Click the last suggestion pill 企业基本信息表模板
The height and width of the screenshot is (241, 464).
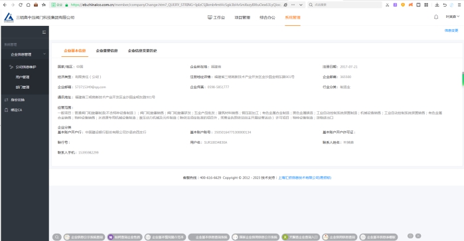click(x=378, y=237)
